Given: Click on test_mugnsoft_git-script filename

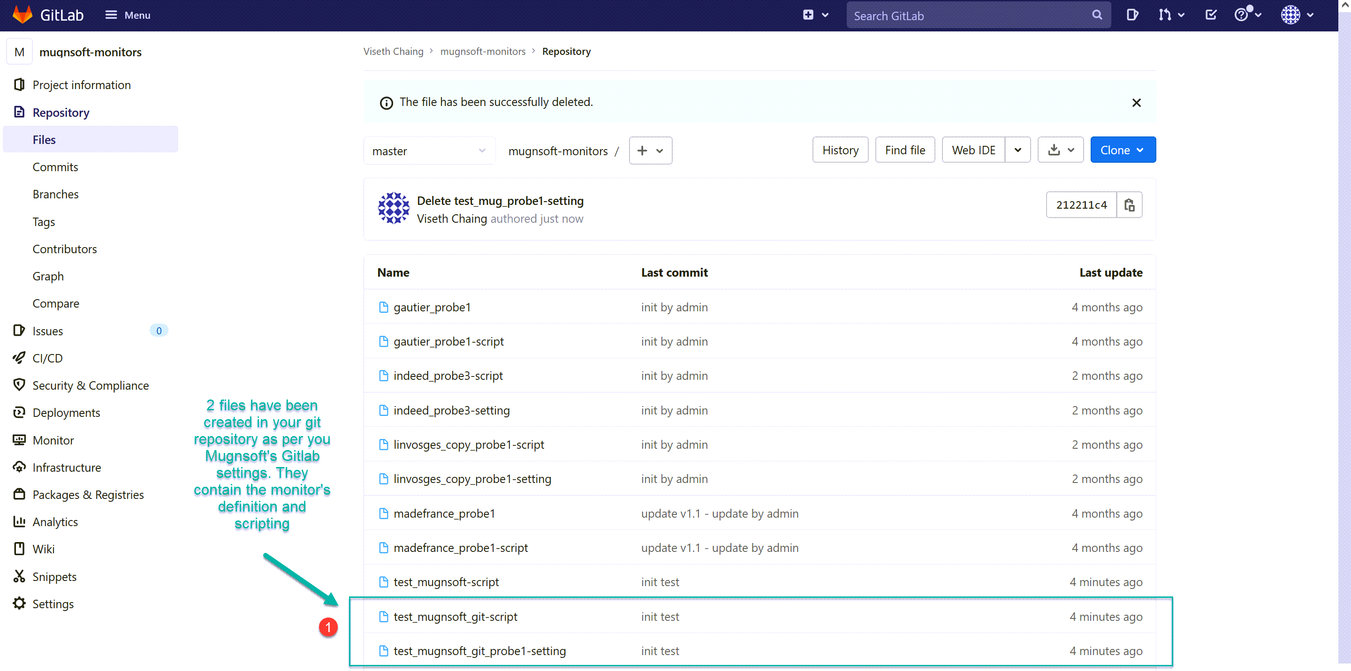Looking at the screenshot, I should pos(455,616).
